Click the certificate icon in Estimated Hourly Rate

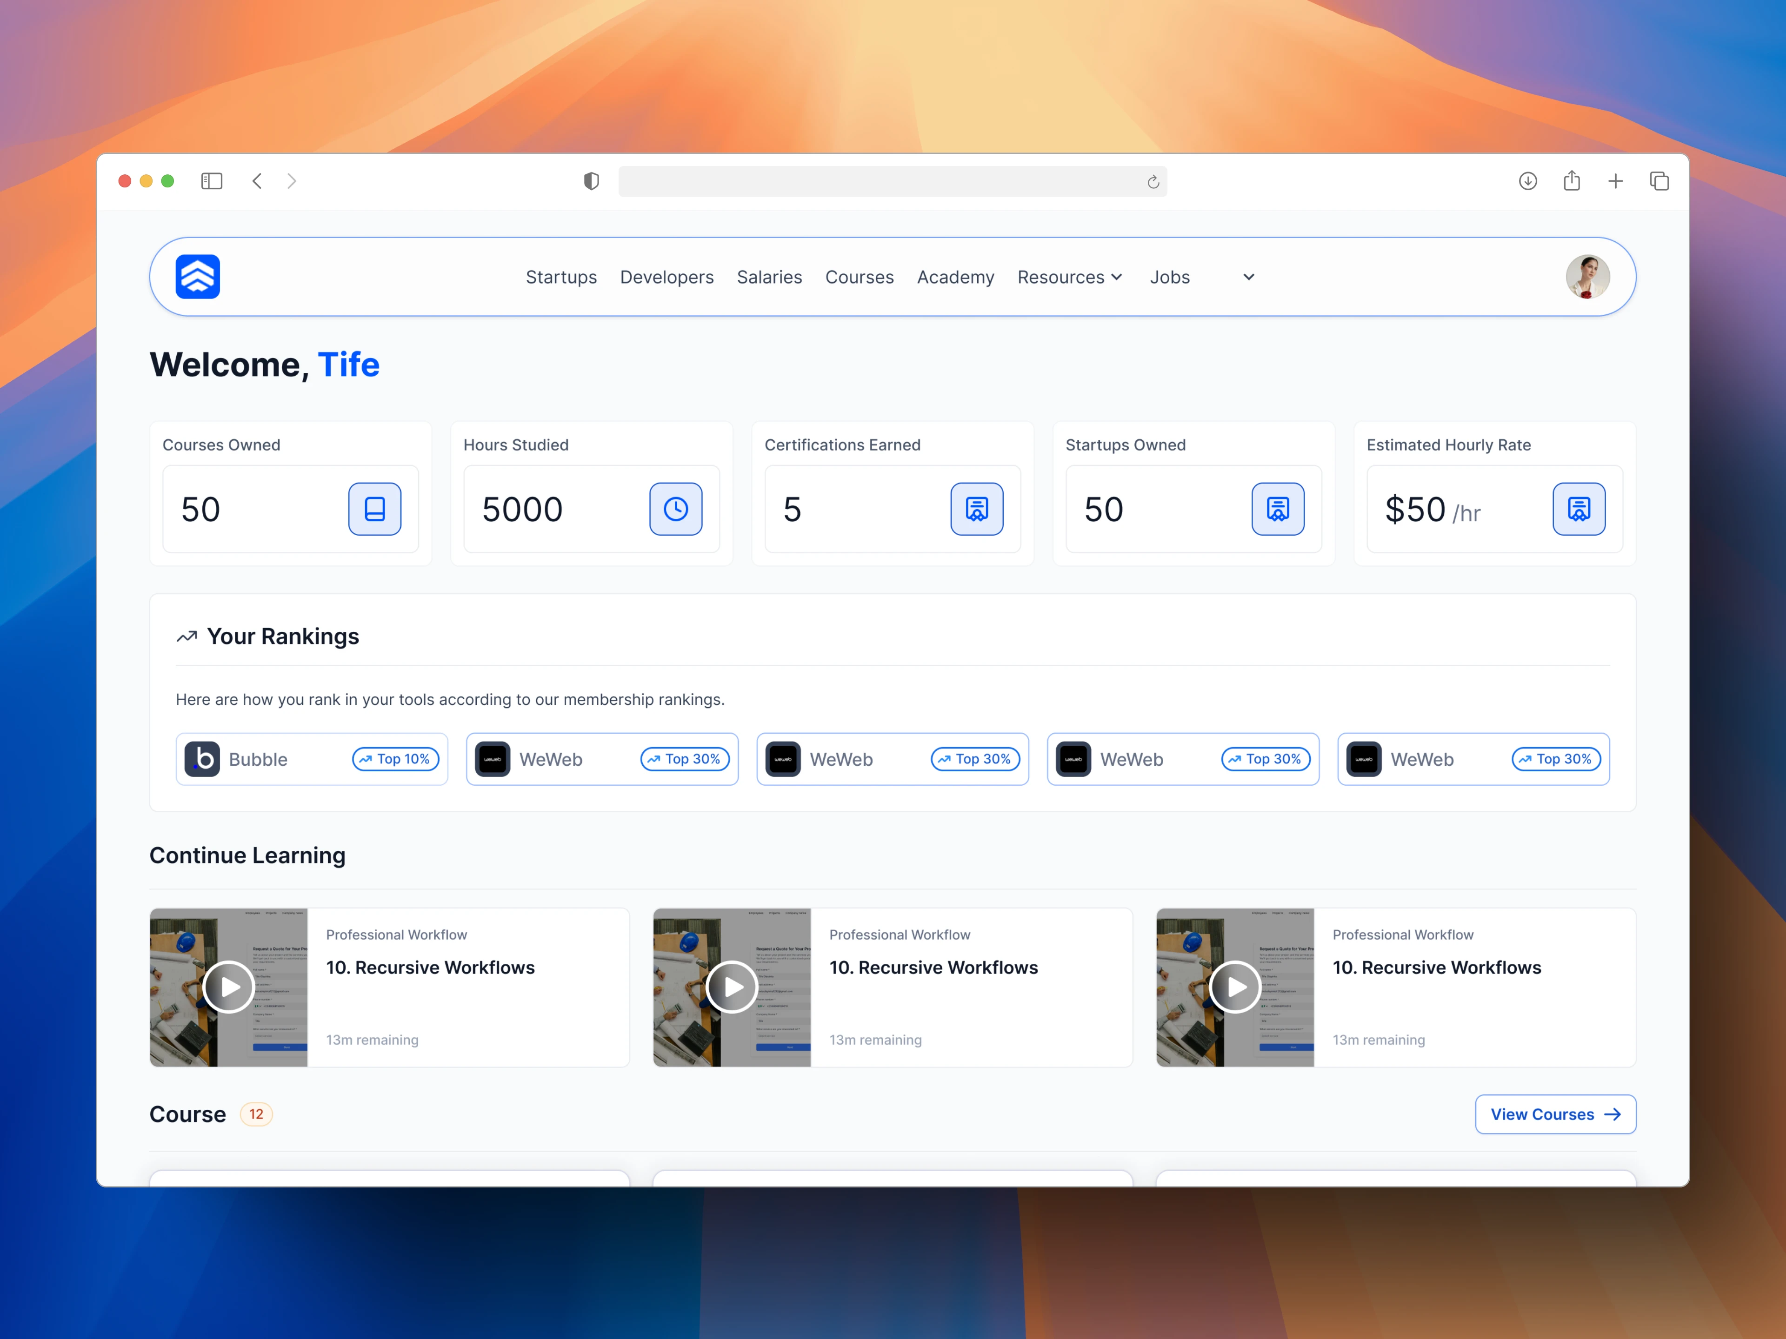(1579, 509)
